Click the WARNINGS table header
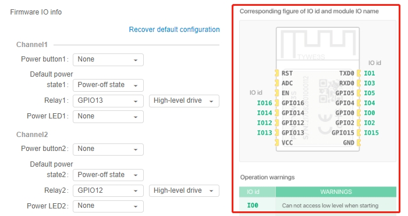The height and width of the screenshot is (216, 408). [x=336, y=192]
